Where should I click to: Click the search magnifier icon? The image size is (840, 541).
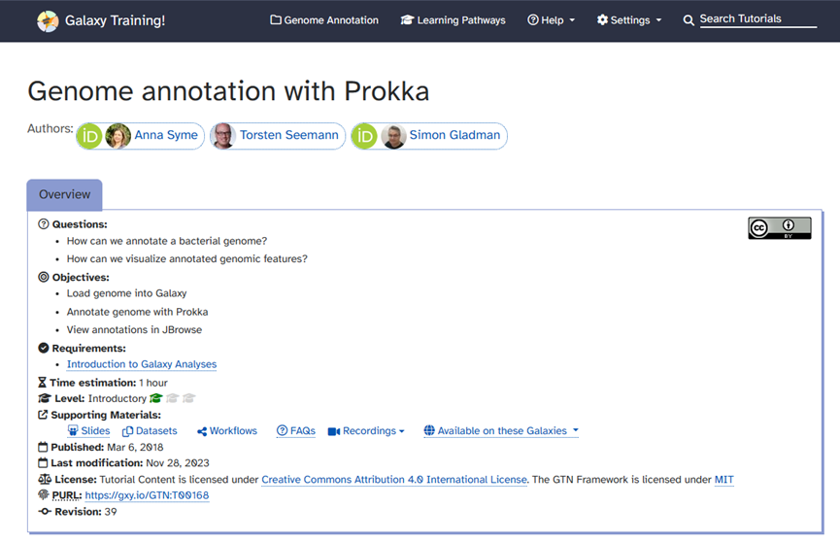coord(689,20)
